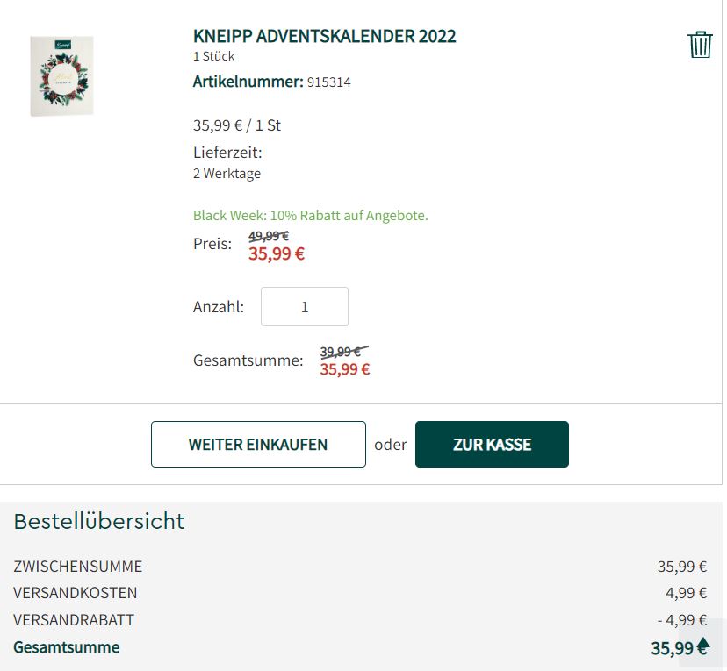
Task: Click the bold Gesamtsumme label in summary
Action: pyautogui.click(x=67, y=647)
